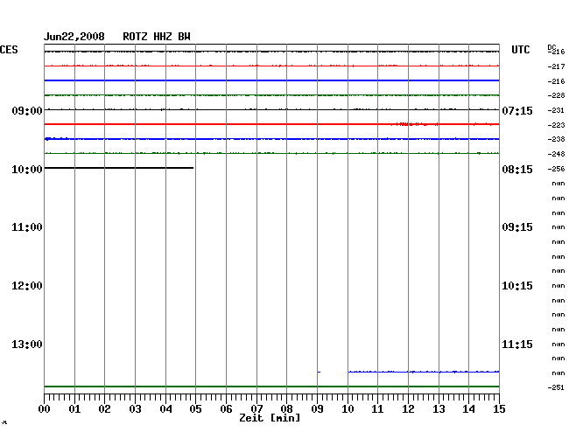Click the 07 minute tick label

click(256, 409)
